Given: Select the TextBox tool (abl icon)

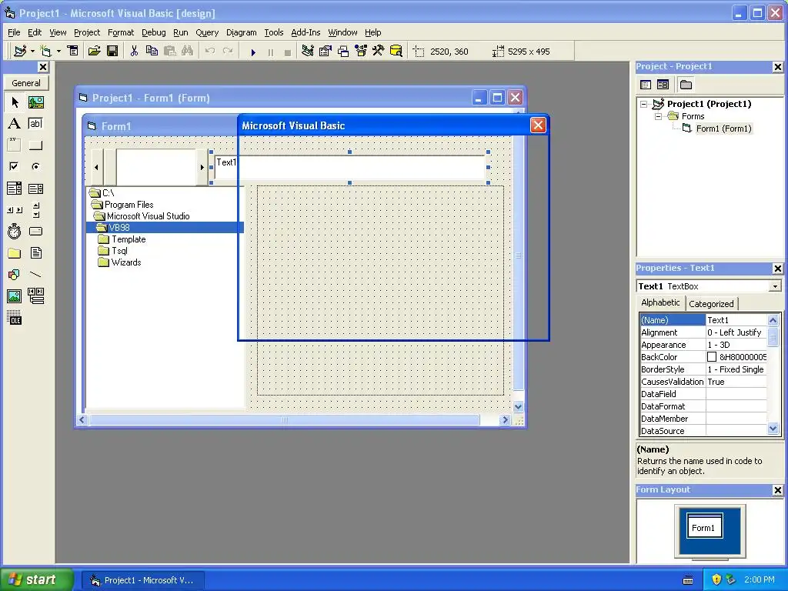Looking at the screenshot, I should coord(35,124).
